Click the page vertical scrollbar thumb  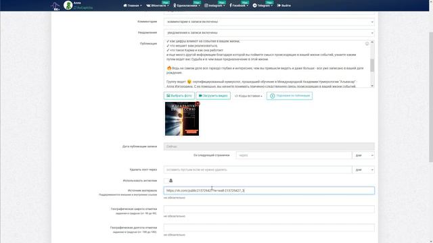click(431, 97)
